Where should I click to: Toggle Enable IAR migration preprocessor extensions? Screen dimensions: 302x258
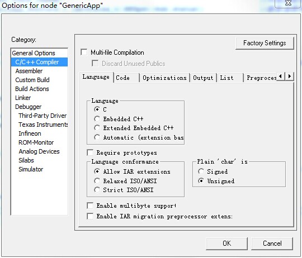tap(90, 216)
